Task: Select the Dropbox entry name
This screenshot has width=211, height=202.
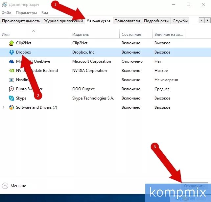Action: click(24, 52)
